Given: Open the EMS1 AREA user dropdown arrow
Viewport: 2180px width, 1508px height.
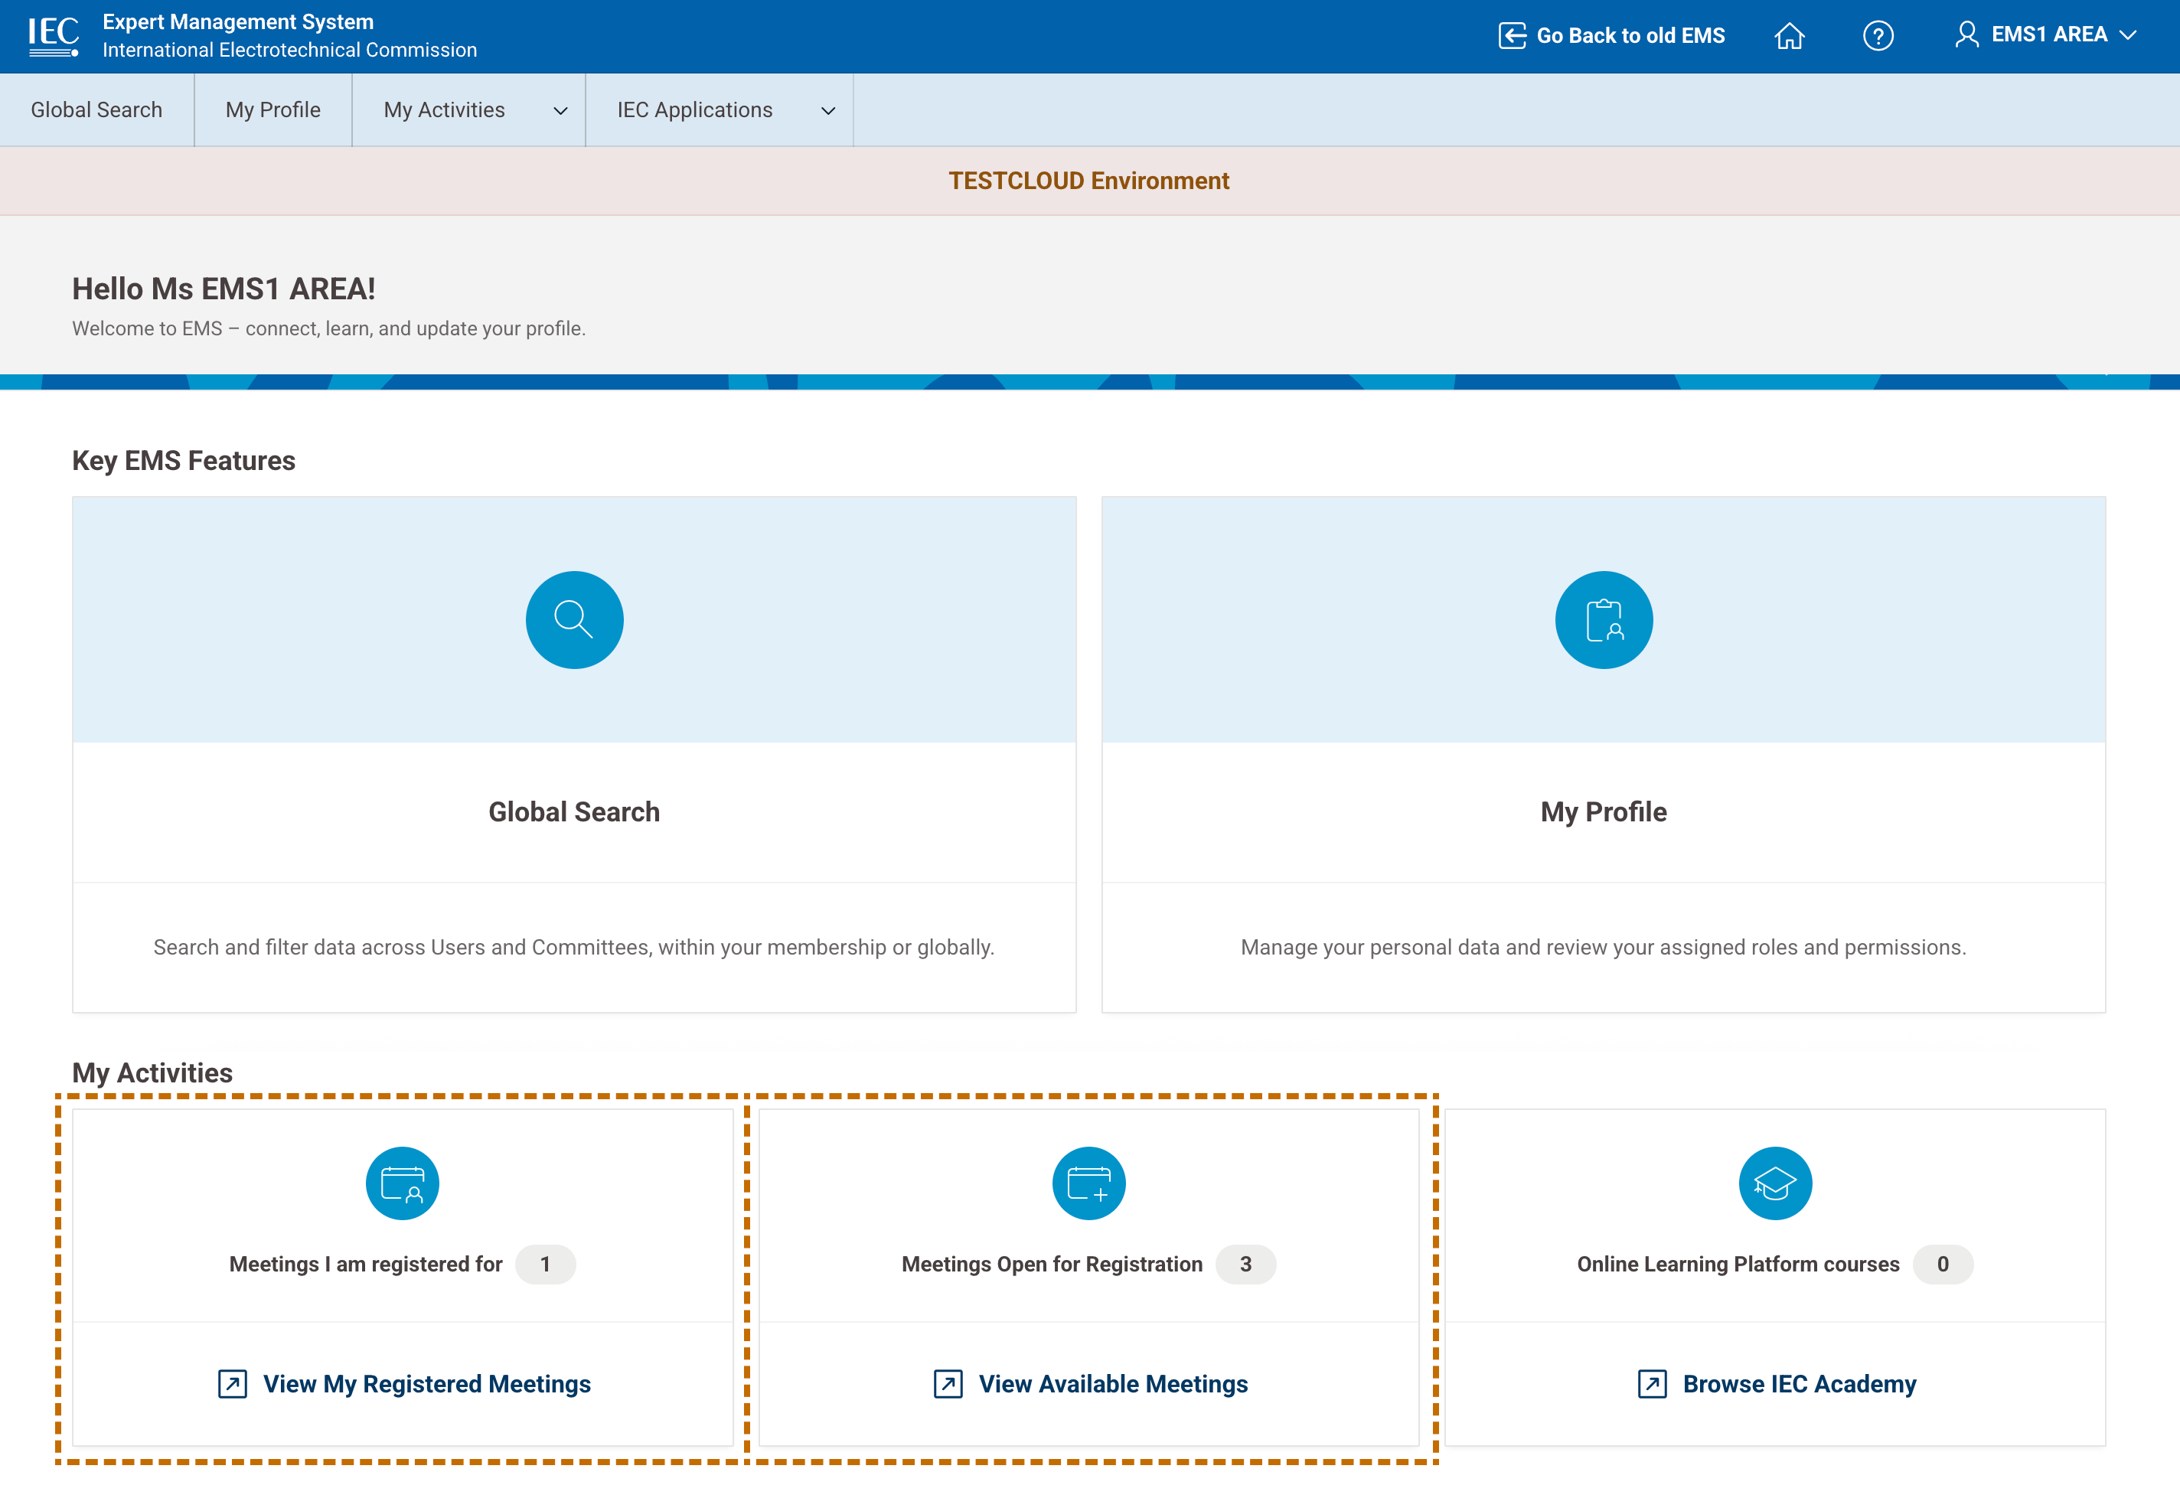Looking at the screenshot, I should (x=2129, y=35).
